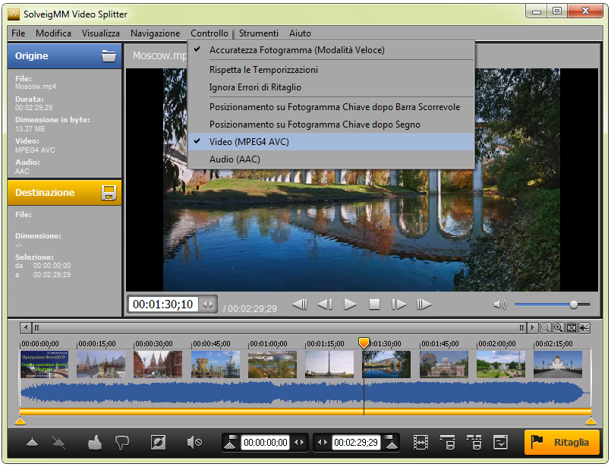The width and height of the screenshot is (611, 467).
Task: Save selected fragment as single file icon
Action: [447, 443]
